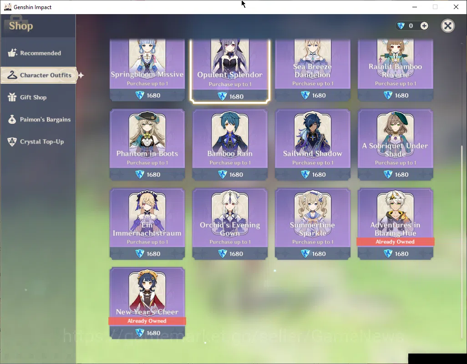Click crystal icon on Summertime Sparkle price
This screenshot has height=364, width=467.
pyautogui.click(x=305, y=253)
